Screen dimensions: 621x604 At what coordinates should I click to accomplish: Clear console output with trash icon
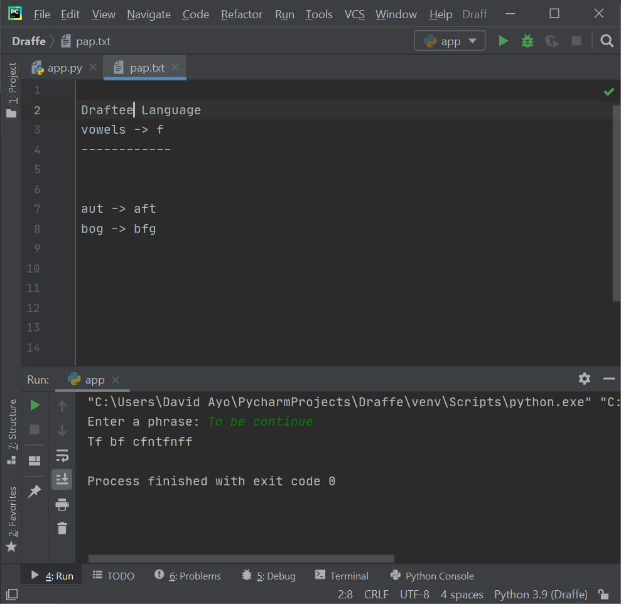(62, 528)
